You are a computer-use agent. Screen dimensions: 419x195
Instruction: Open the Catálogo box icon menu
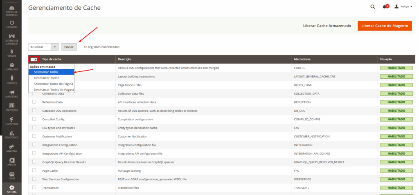pyautogui.click(x=12, y=66)
